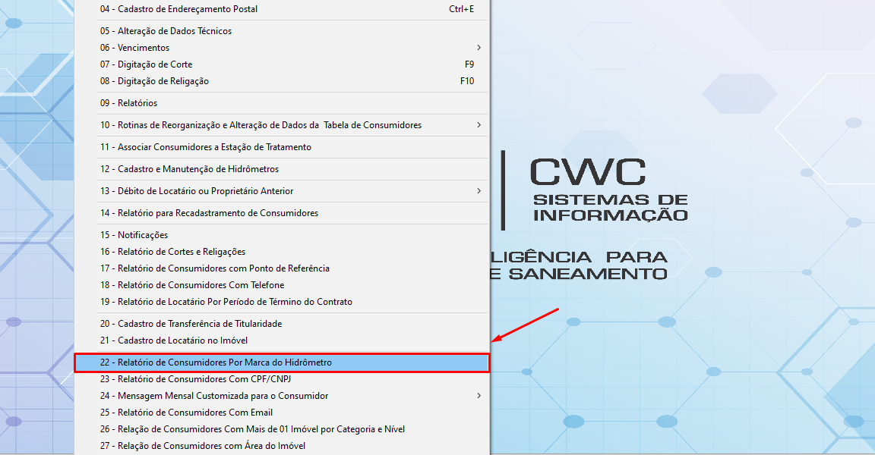Open Relatório de Consumidores Com Telefone
The width and height of the screenshot is (875, 455).
(x=192, y=285)
